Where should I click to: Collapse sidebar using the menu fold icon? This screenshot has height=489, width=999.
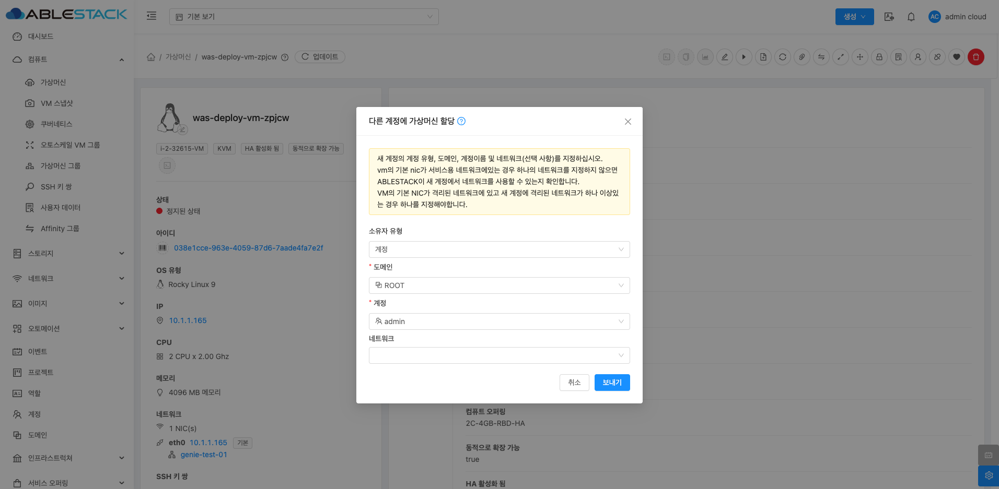tap(152, 16)
